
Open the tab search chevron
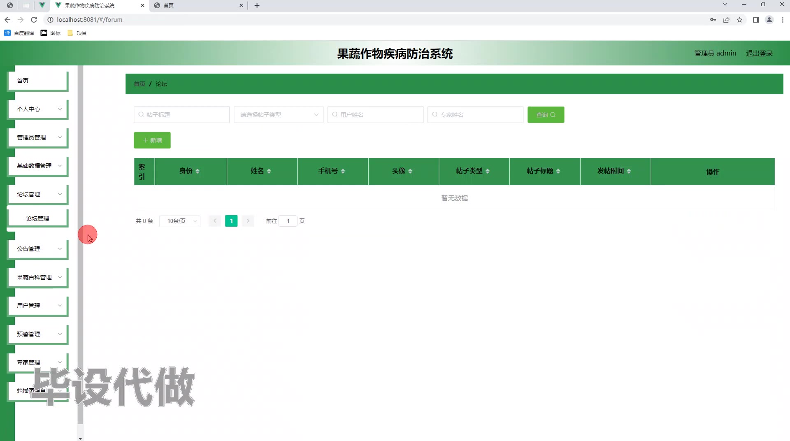click(725, 5)
